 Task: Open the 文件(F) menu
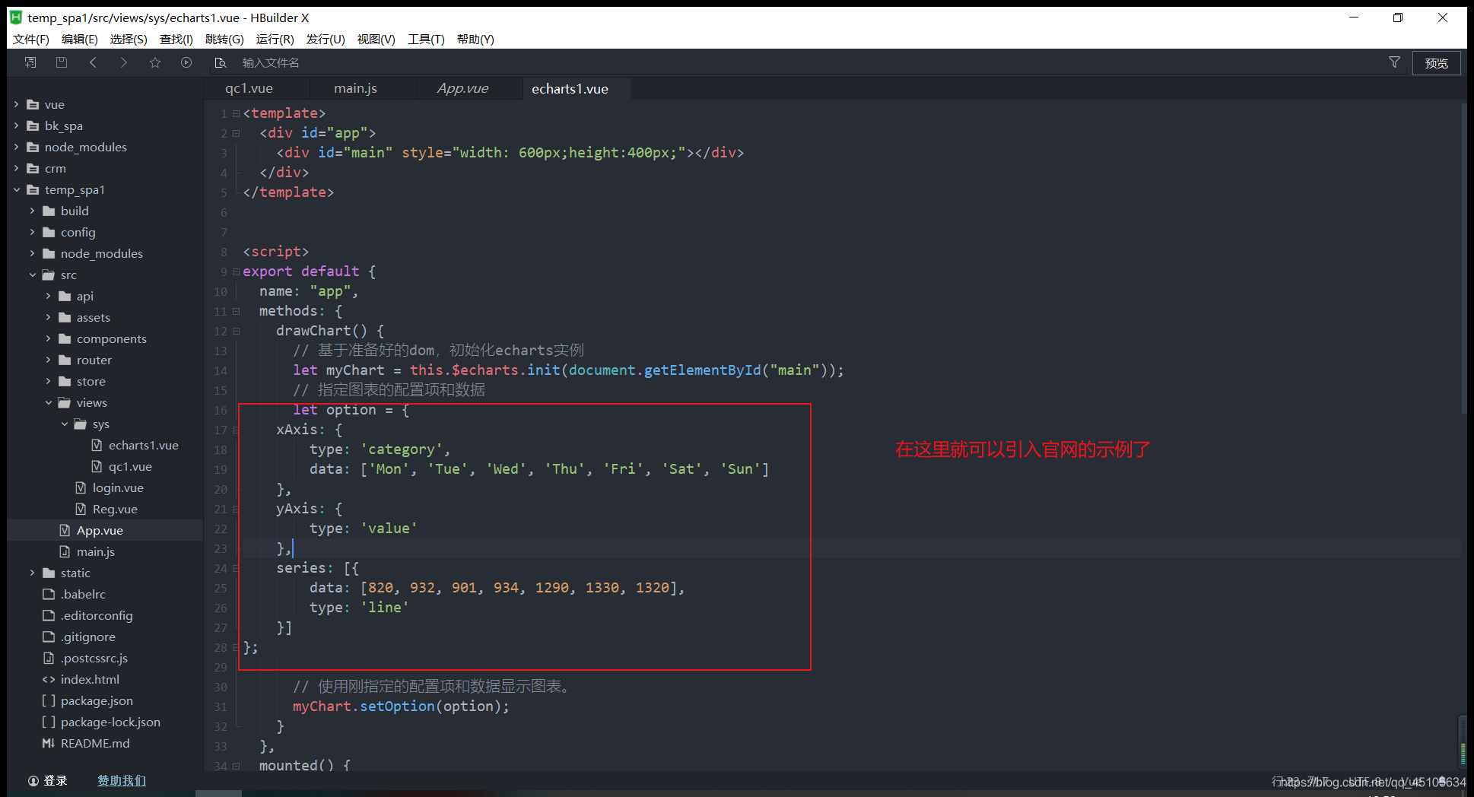(31, 39)
